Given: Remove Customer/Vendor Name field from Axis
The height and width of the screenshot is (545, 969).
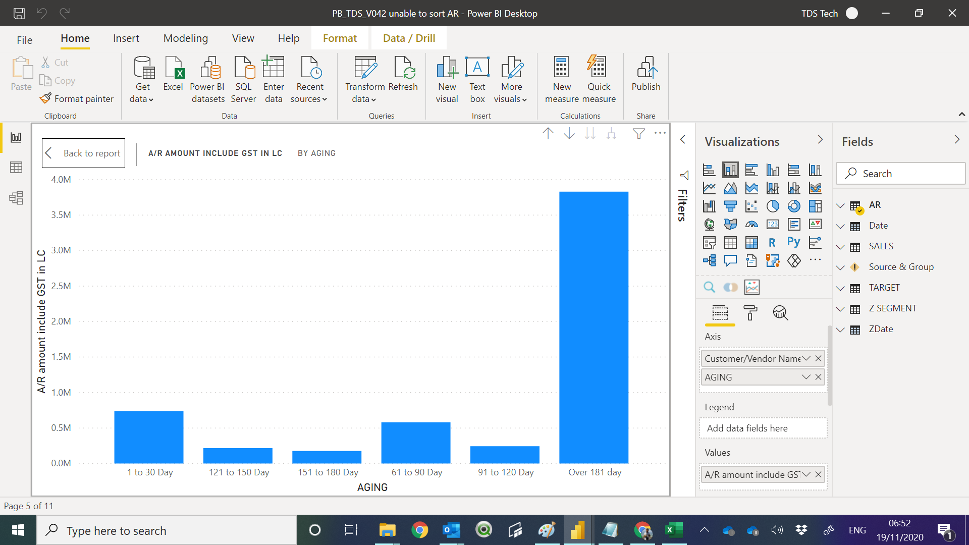Looking at the screenshot, I should [x=818, y=358].
